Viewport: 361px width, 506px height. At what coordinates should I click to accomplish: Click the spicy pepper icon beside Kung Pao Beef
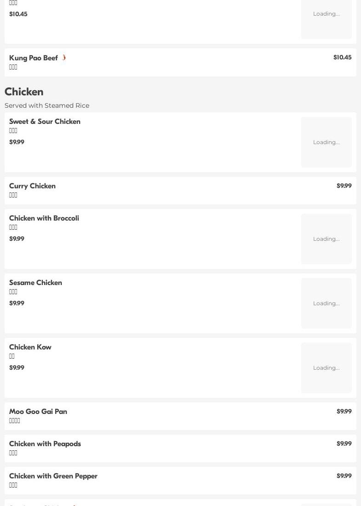point(64,58)
